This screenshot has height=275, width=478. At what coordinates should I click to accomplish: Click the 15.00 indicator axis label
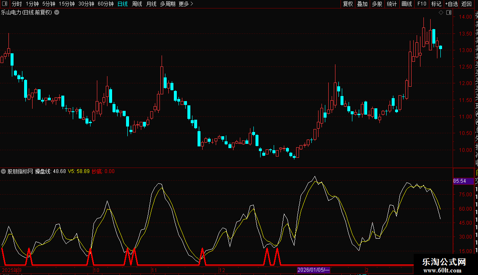[x=465, y=251]
